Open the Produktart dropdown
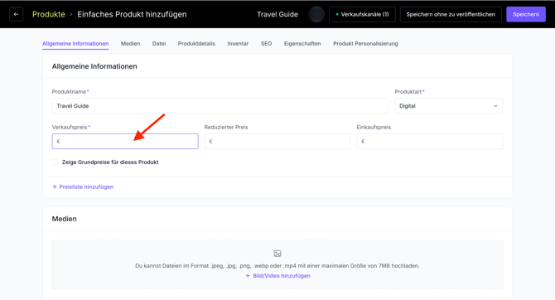Image resolution: width=555 pixels, height=300 pixels. point(448,106)
